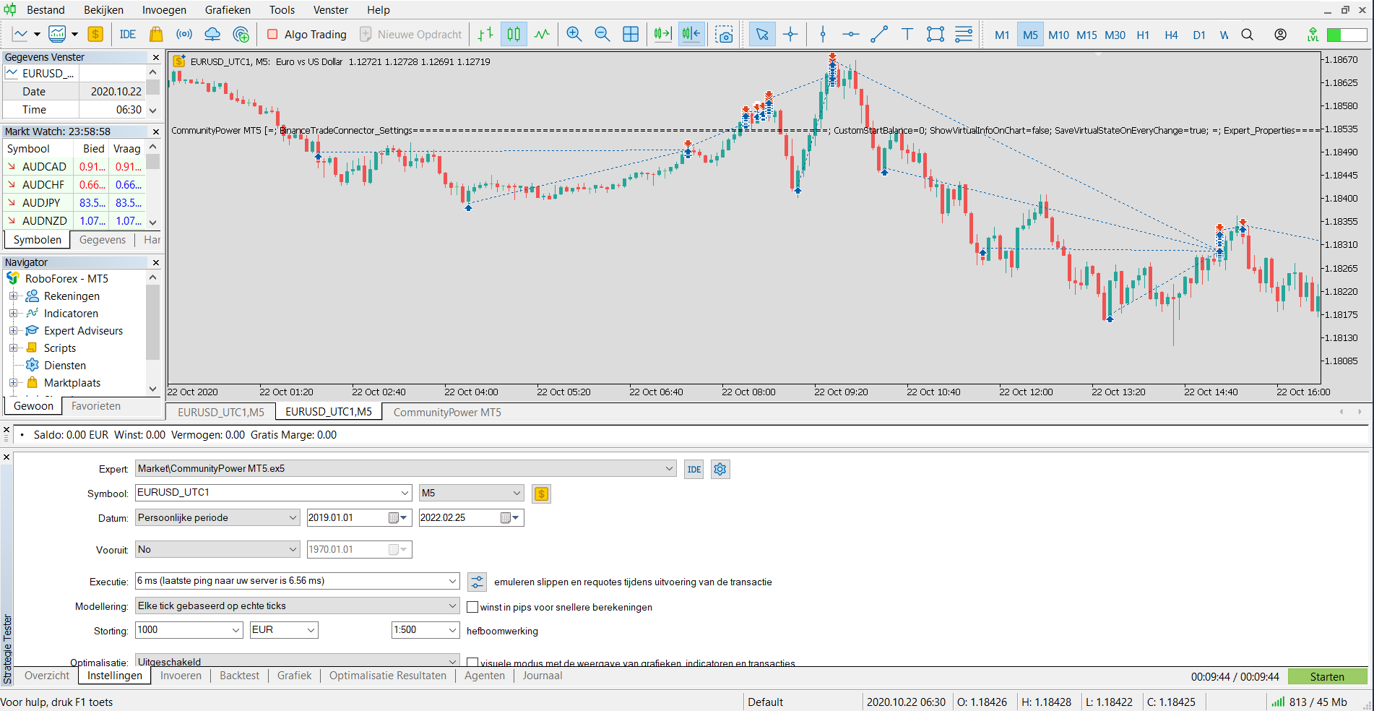Viewport: 1374px width, 711px height.
Task: Click the delay settings sliders icon
Action: (x=477, y=582)
